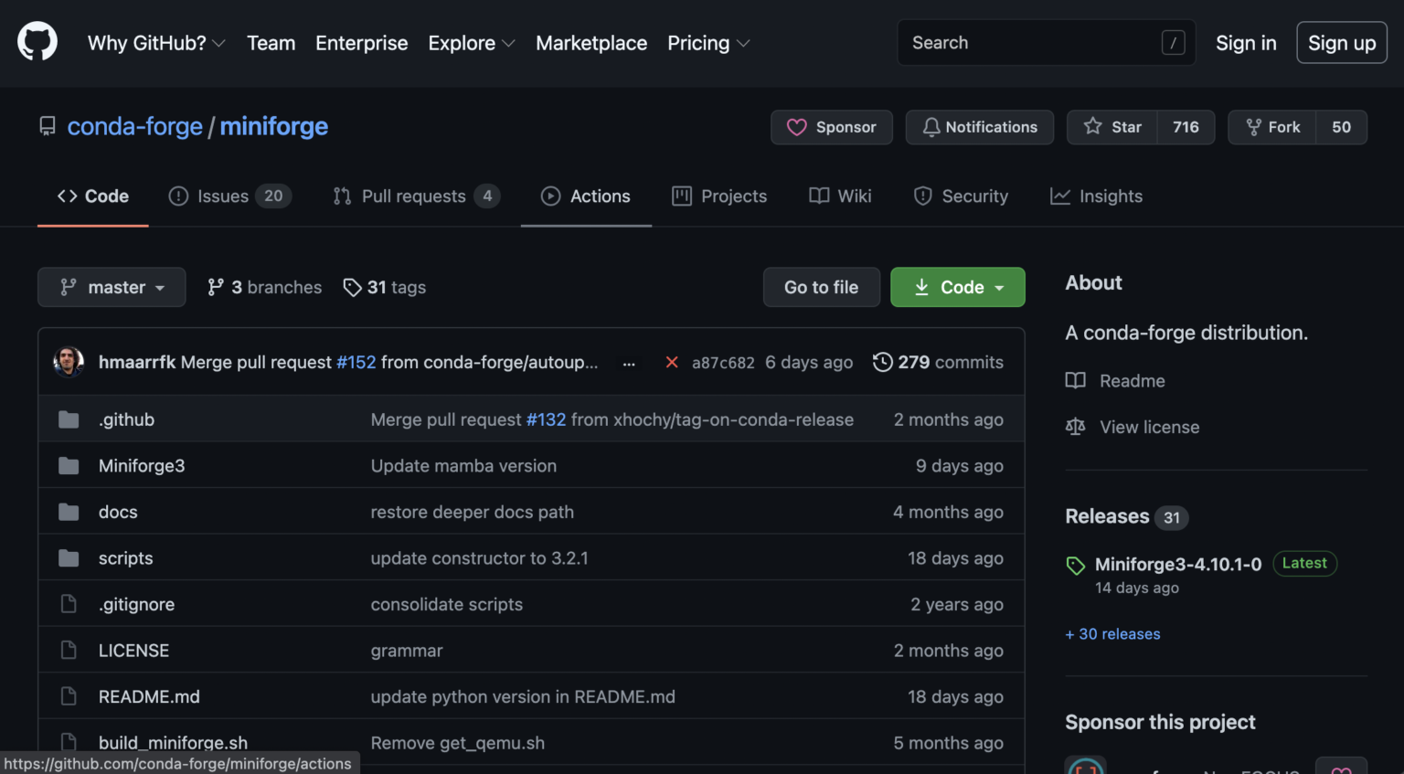This screenshot has height=774, width=1404.
Task: Expand the green Code download dropdown
Action: pos(957,288)
